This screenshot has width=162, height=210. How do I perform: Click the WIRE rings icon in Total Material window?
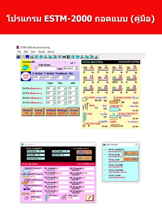coord(27,198)
